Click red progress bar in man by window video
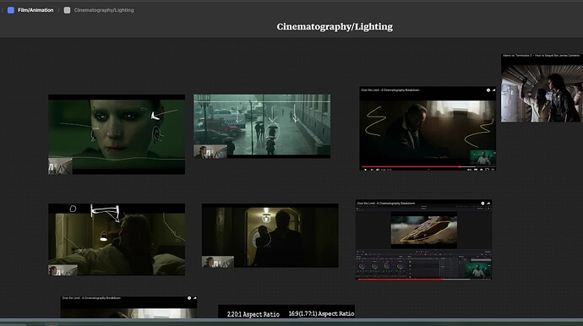583x326 pixels. point(411,166)
